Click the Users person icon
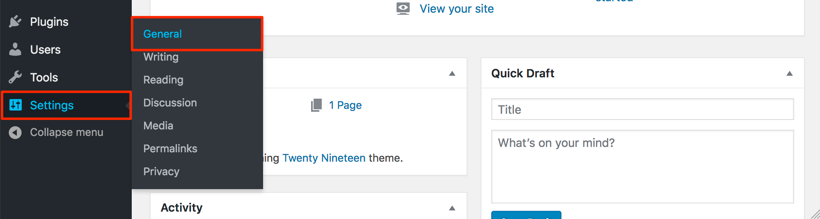This screenshot has height=219, width=820. coord(15,50)
